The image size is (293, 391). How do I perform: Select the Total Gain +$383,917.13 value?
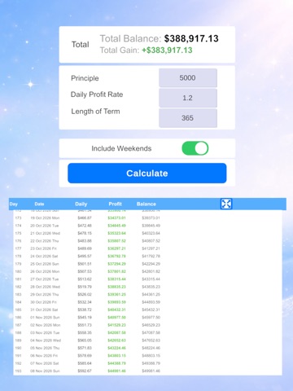coord(167,51)
